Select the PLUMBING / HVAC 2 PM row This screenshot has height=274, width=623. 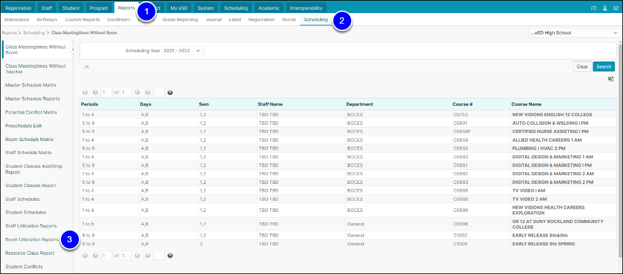pos(348,148)
